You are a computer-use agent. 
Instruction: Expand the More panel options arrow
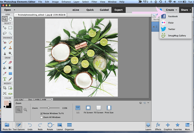191,125
